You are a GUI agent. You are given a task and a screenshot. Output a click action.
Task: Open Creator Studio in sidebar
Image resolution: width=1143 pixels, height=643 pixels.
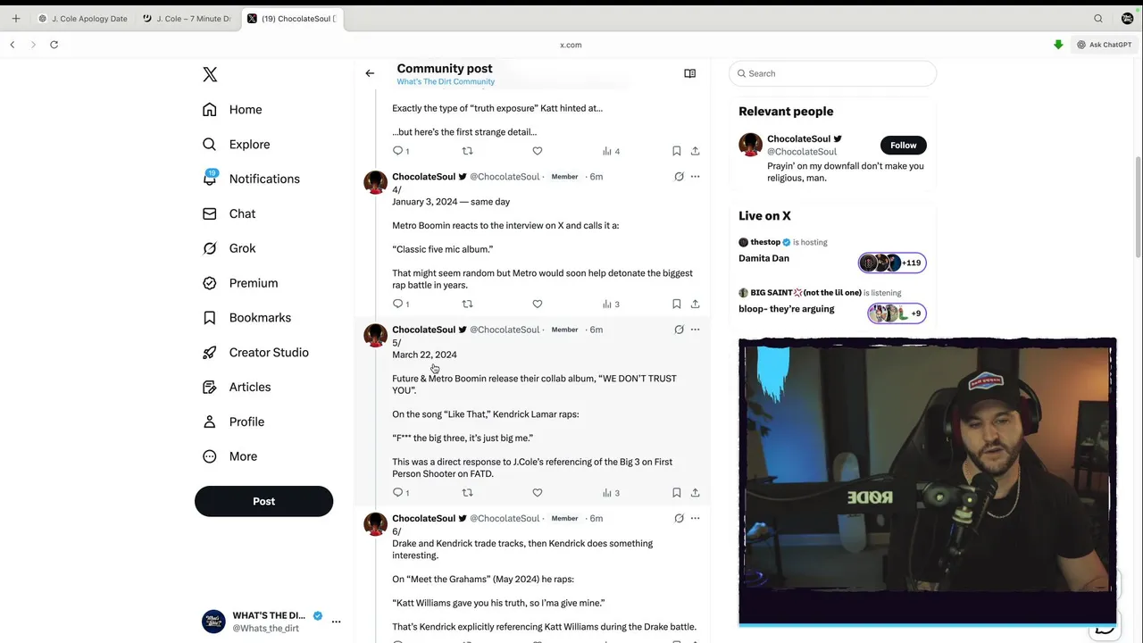(254, 353)
